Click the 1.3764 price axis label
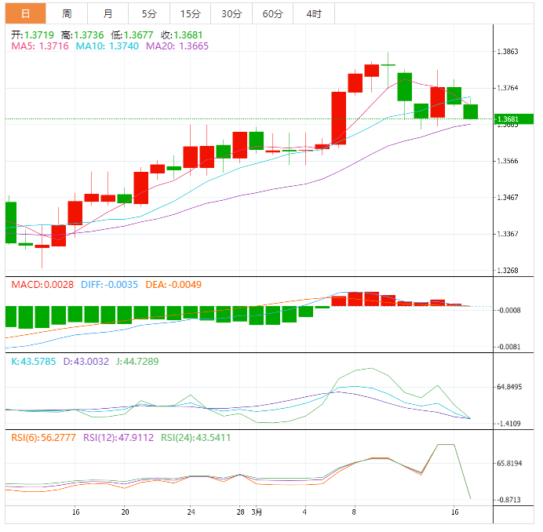Viewport: 543px width, 532px height. [x=508, y=88]
